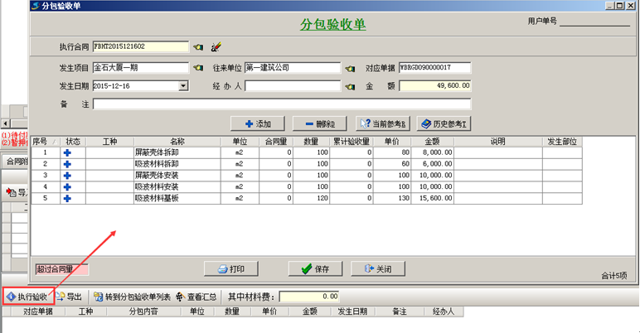The height and width of the screenshot is (333, 640).
Task: Click lookup icon beside 往来单位 field
Action: pos(351,68)
